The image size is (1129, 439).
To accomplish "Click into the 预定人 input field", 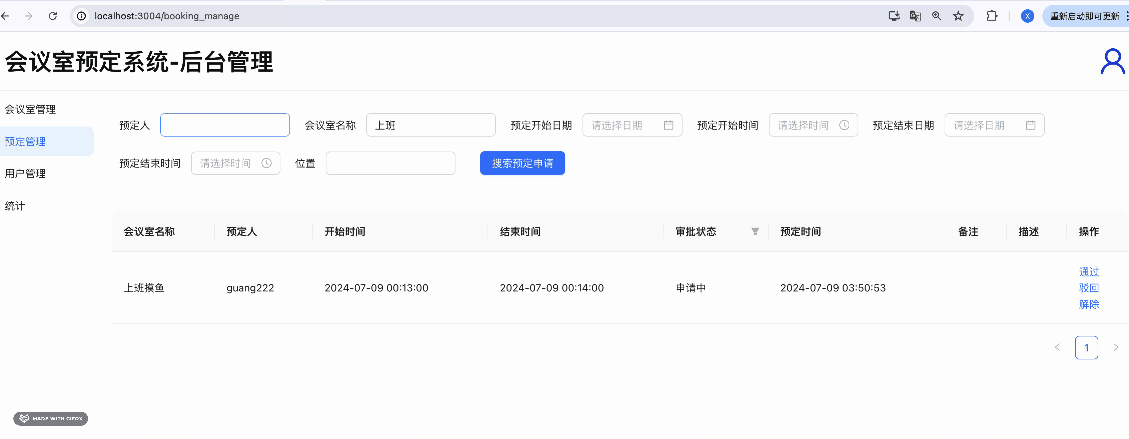I will coord(224,125).
